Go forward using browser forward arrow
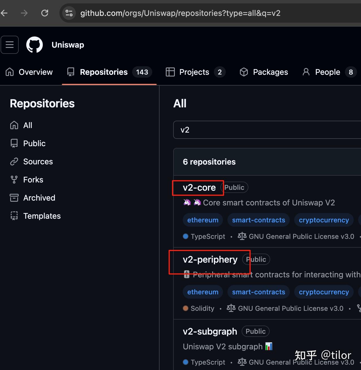 click(24, 13)
